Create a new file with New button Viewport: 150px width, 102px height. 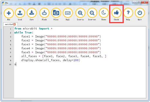point(9,14)
